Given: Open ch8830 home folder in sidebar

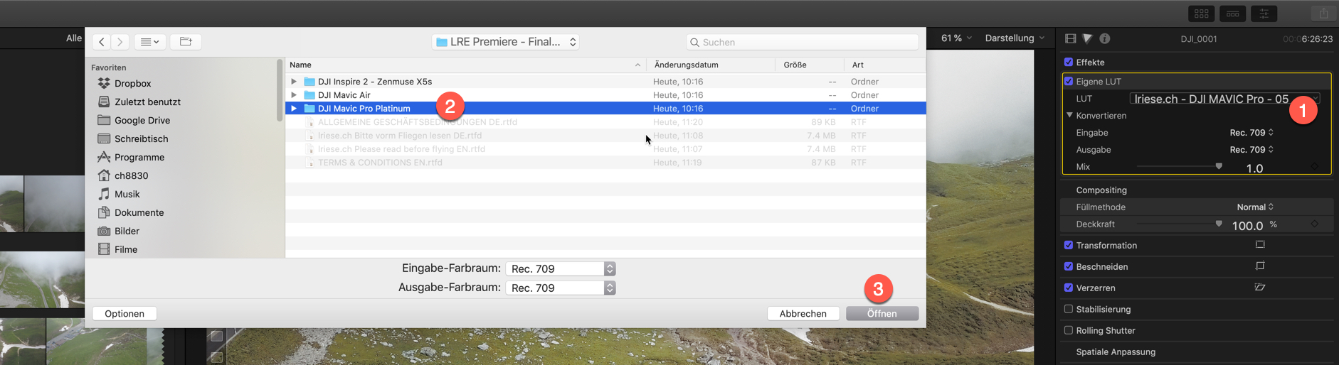Looking at the screenshot, I should 122,175.
